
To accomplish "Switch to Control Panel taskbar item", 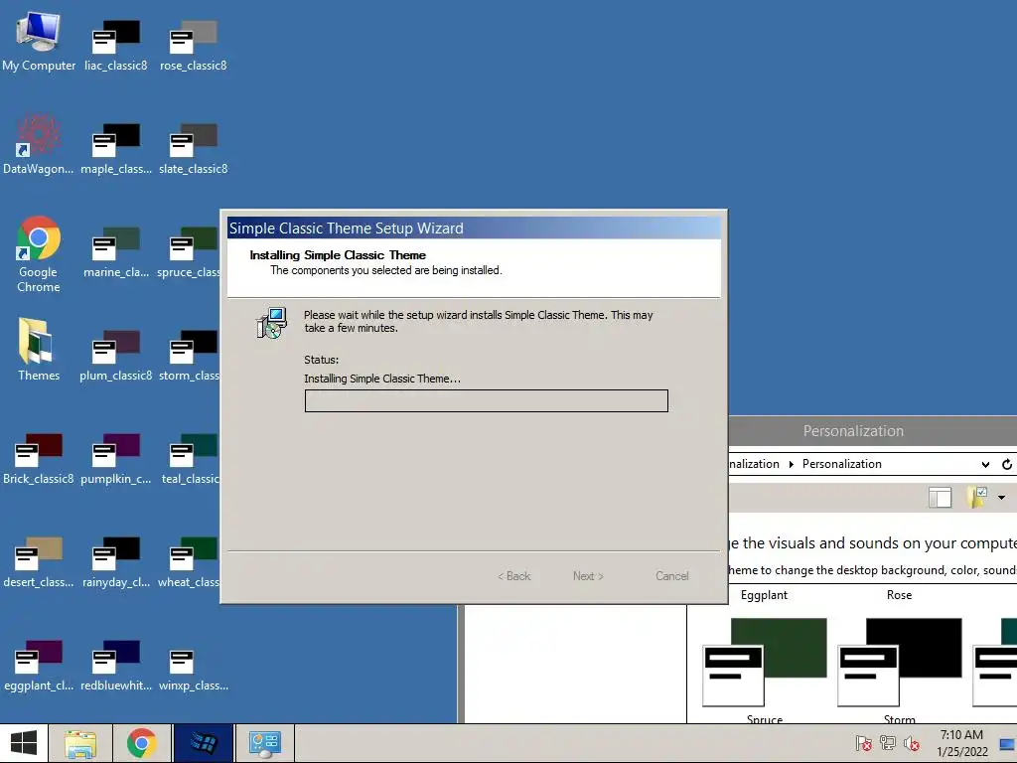I will 264,743.
